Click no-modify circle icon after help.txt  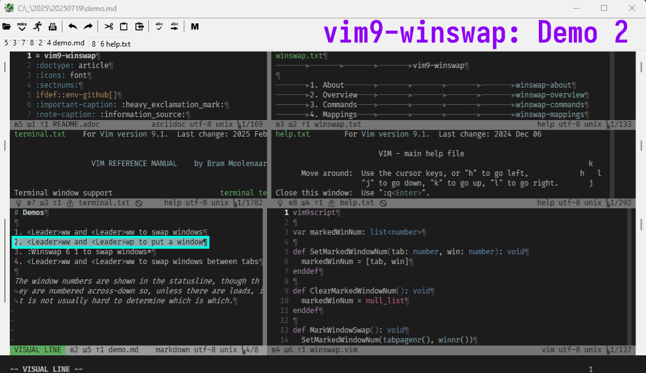point(383,203)
